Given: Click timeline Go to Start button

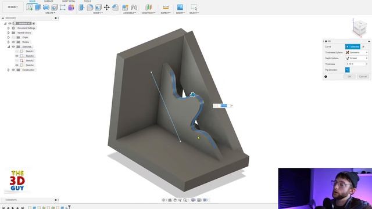Looking at the screenshot, I should pyautogui.click(x=3, y=208).
